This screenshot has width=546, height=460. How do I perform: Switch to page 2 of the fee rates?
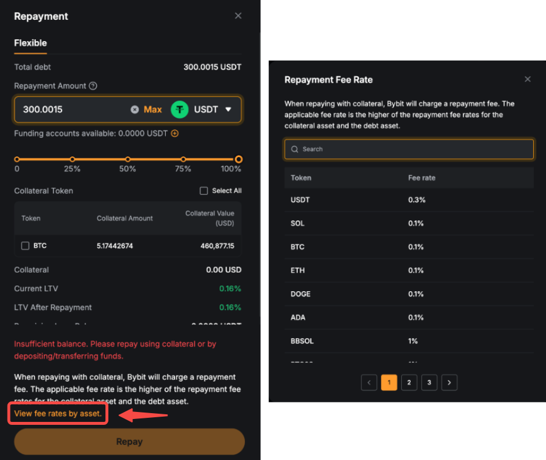409,383
